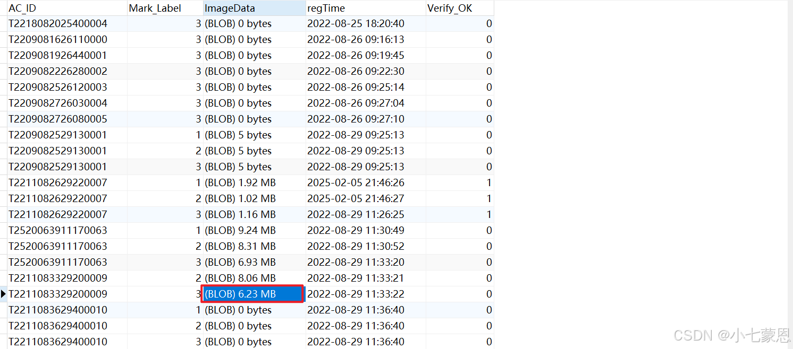The height and width of the screenshot is (349, 793).
Task: Click the regTime cell 2025-02-05 21:46:27
Action: [x=366, y=199]
